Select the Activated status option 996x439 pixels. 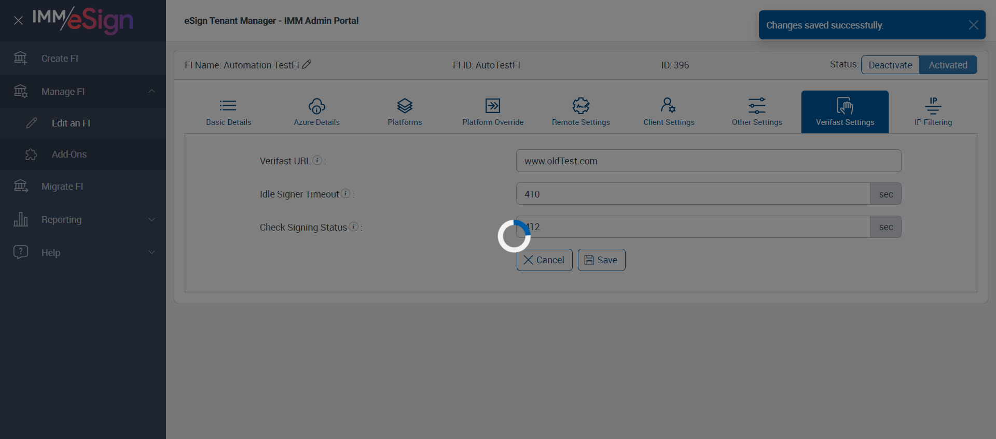pyautogui.click(x=948, y=65)
